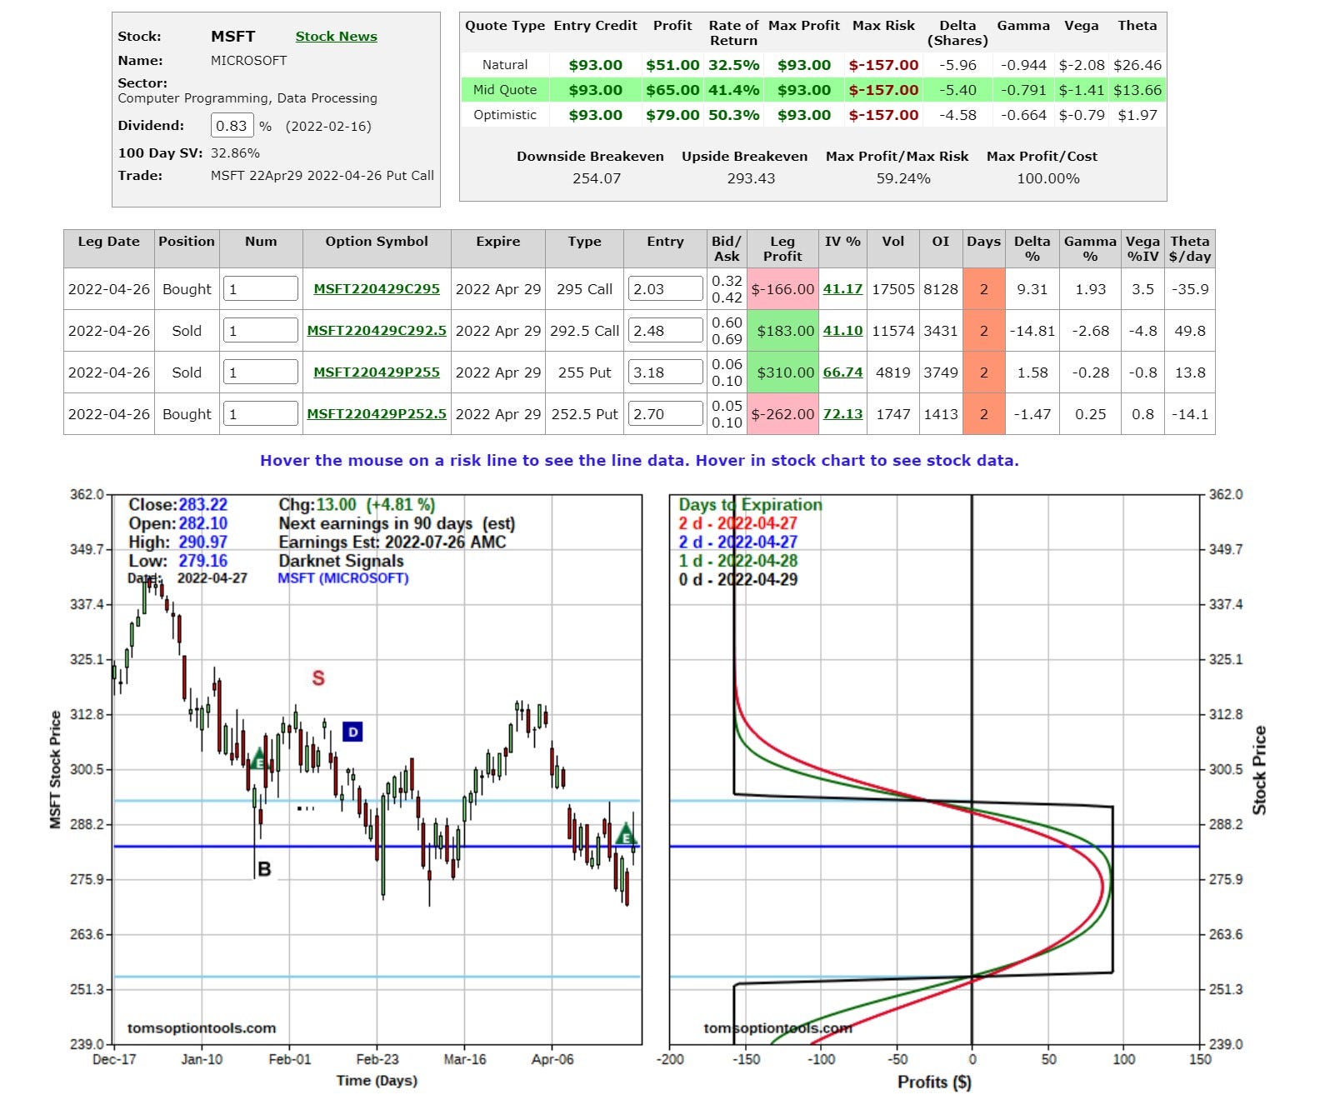Edit Num field for 292.5 Call leg

pyautogui.click(x=261, y=331)
